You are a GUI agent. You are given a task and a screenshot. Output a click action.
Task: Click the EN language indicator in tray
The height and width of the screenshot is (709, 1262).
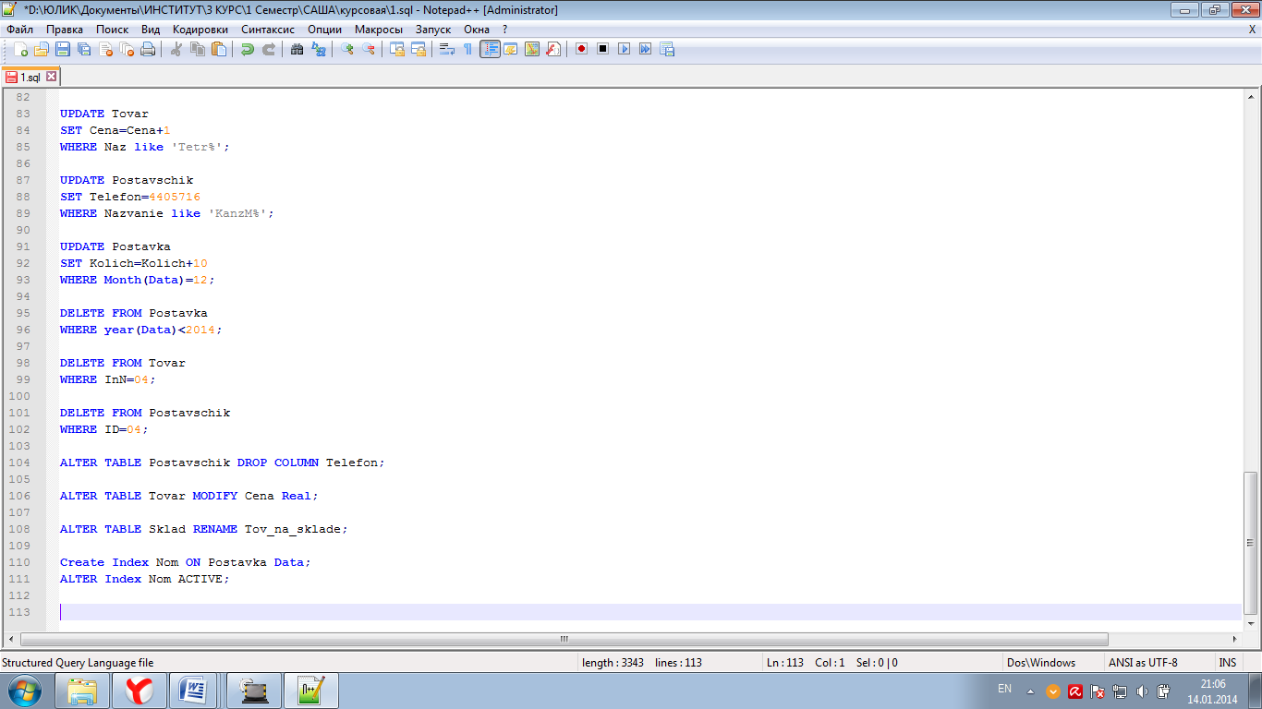[x=1004, y=689]
